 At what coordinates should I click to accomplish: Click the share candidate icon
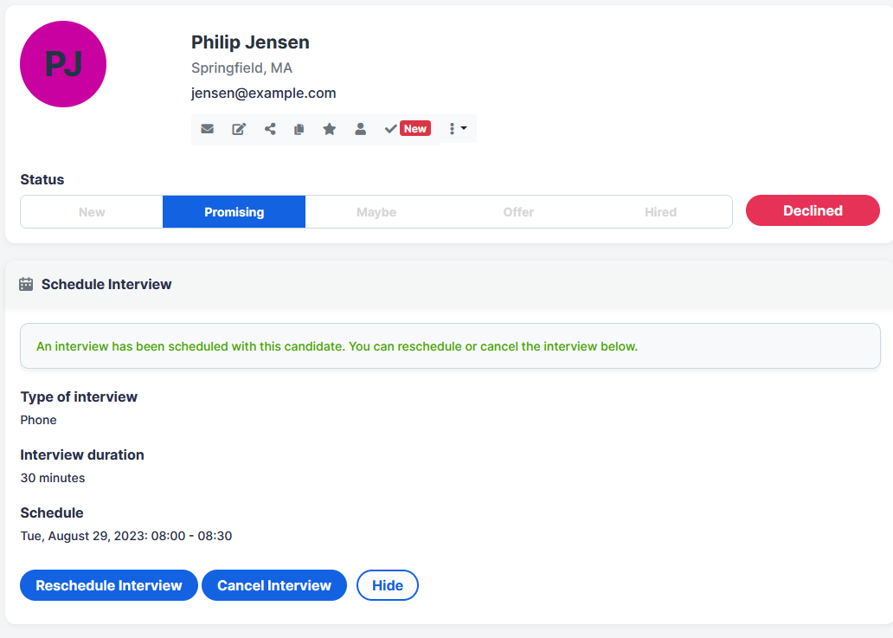coord(270,129)
